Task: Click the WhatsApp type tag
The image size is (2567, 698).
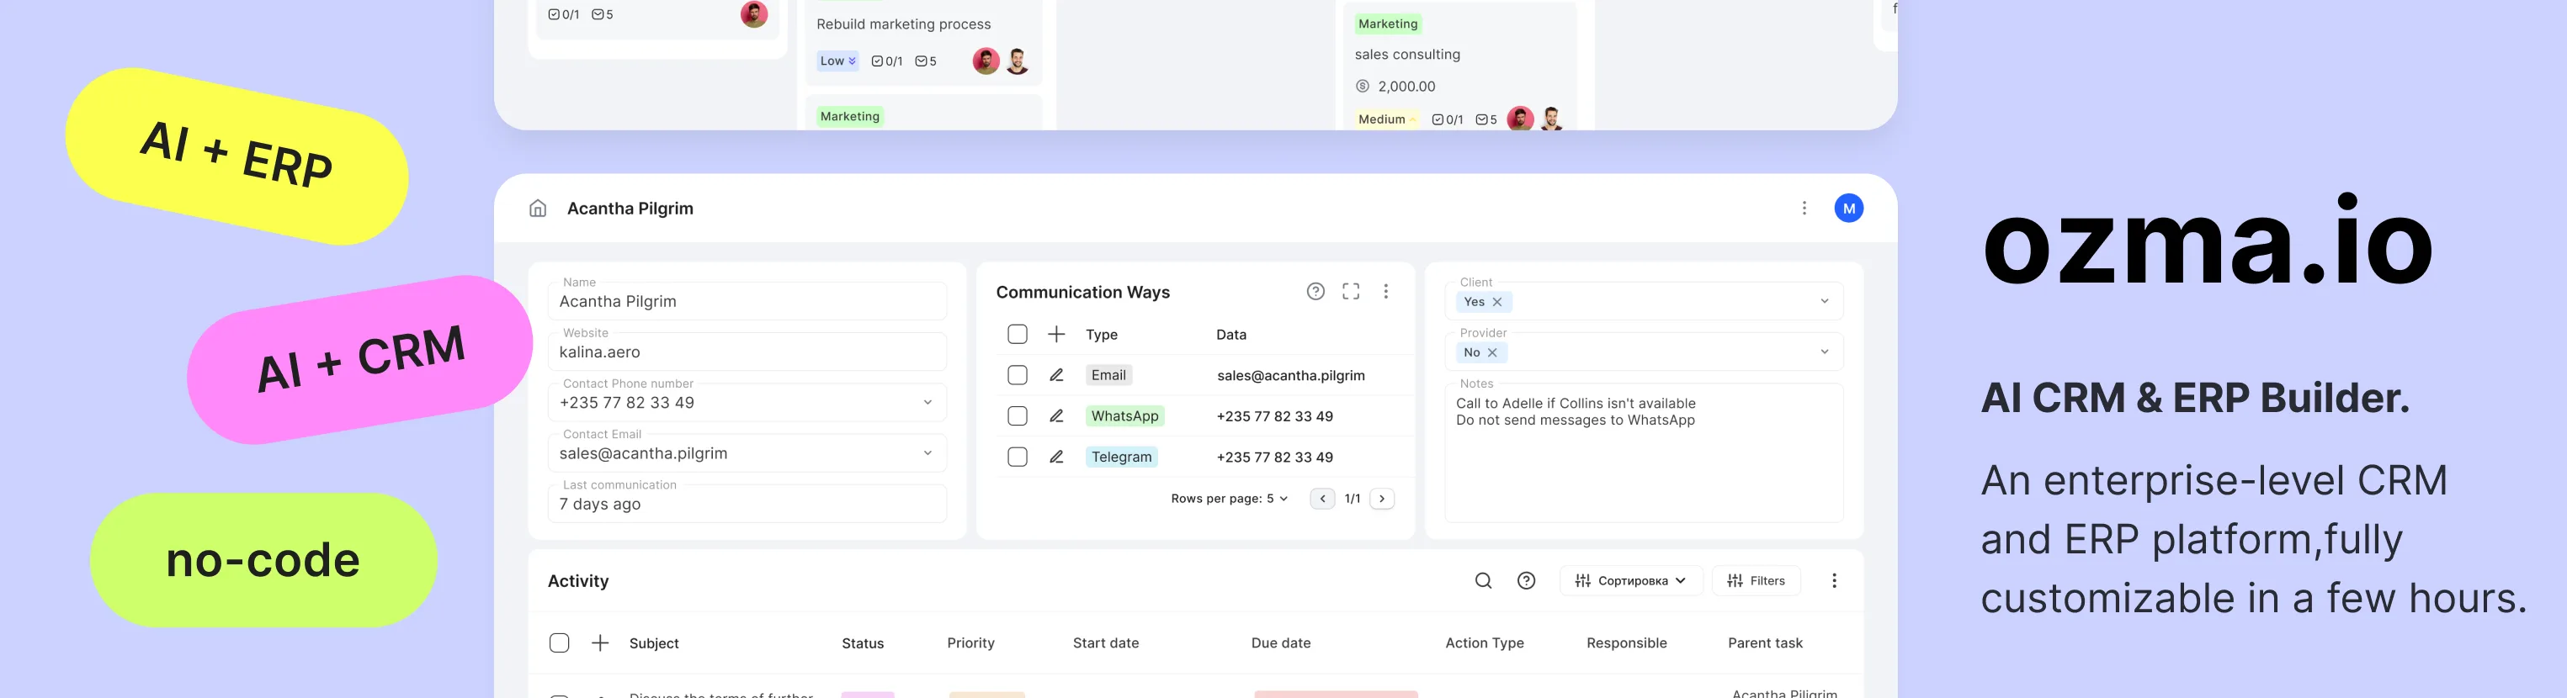Action: pos(1124,416)
